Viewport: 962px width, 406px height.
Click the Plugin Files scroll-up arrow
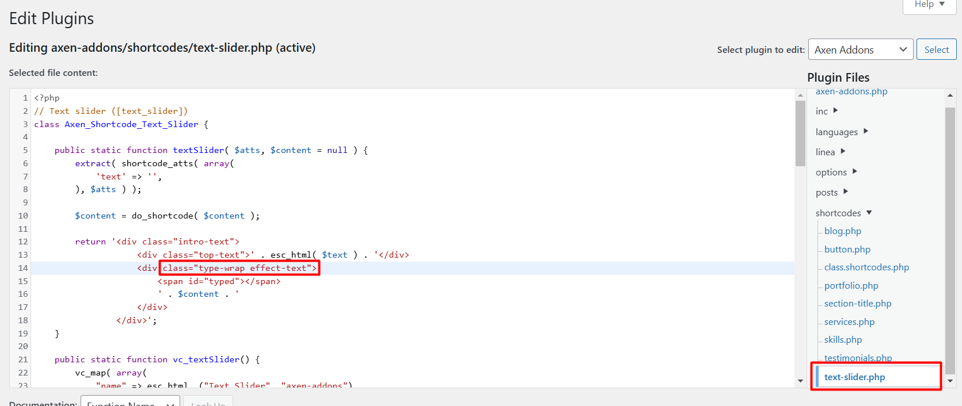click(950, 95)
